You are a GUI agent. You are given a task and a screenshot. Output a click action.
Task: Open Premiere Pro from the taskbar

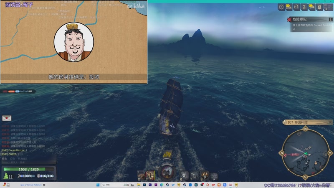click(156, 185)
